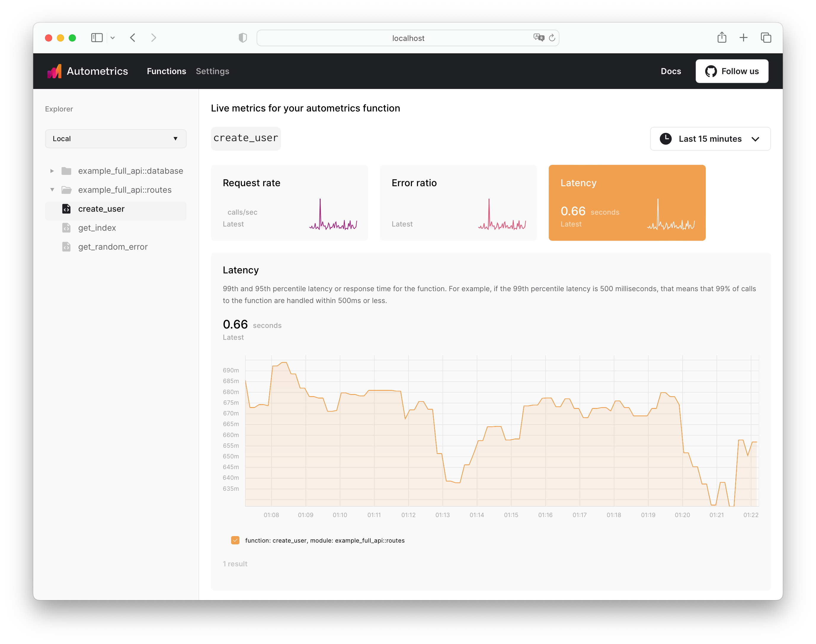Toggle the browser sidebar icon

97,38
